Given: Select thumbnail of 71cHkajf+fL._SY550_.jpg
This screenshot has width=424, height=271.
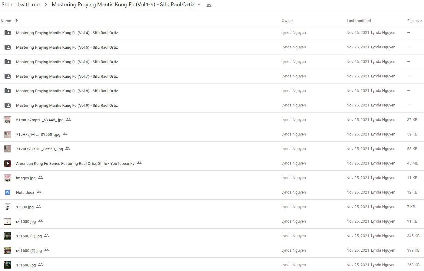Looking at the screenshot, I should (x=8, y=134).
